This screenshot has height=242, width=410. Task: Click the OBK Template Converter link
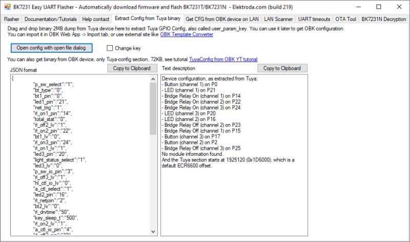click(187, 34)
